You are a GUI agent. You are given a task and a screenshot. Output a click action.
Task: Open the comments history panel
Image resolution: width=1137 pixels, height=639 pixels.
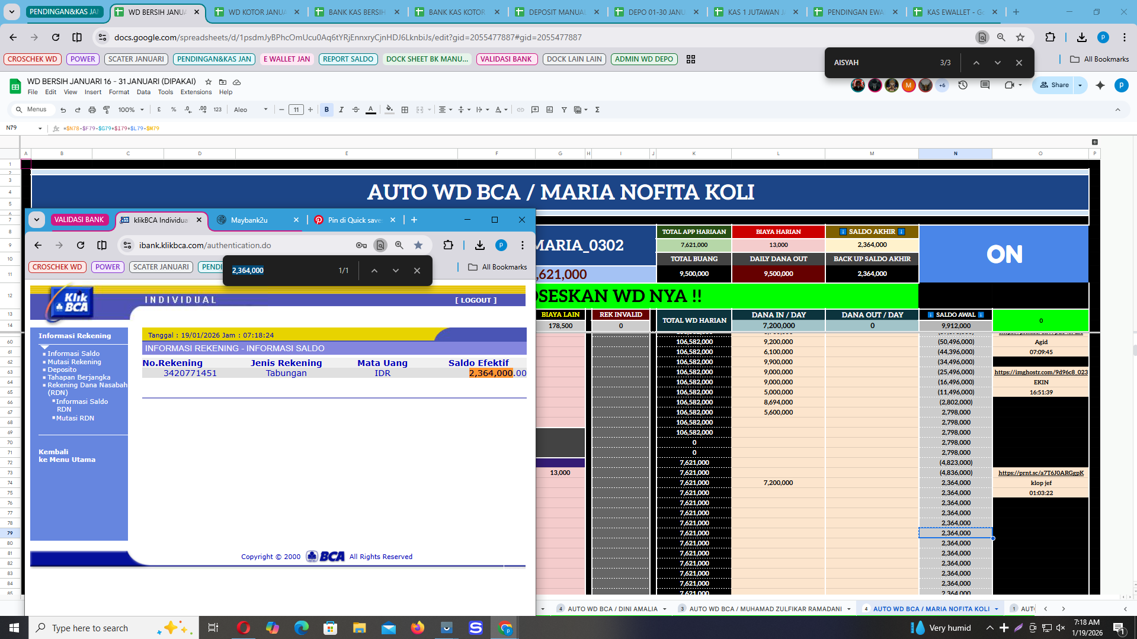[x=985, y=85]
